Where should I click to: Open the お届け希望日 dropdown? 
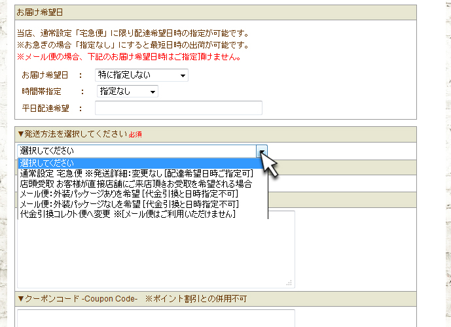(141, 75)
